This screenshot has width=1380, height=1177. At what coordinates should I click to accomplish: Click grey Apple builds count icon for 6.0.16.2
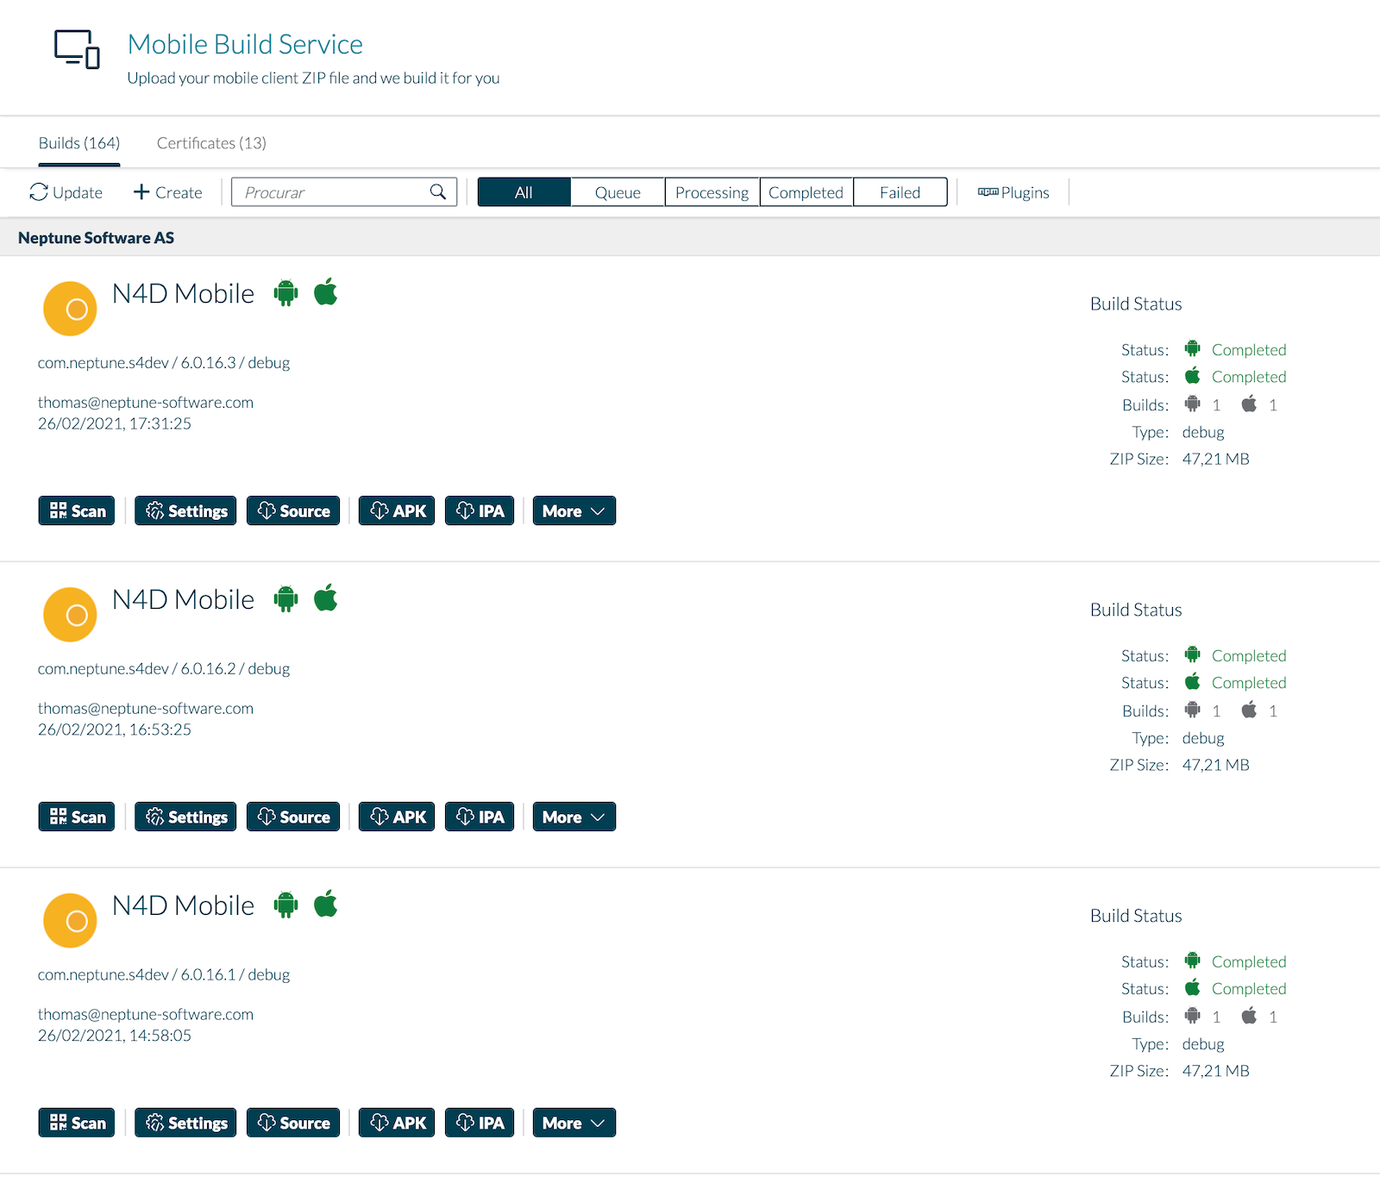pos(1249,710)
